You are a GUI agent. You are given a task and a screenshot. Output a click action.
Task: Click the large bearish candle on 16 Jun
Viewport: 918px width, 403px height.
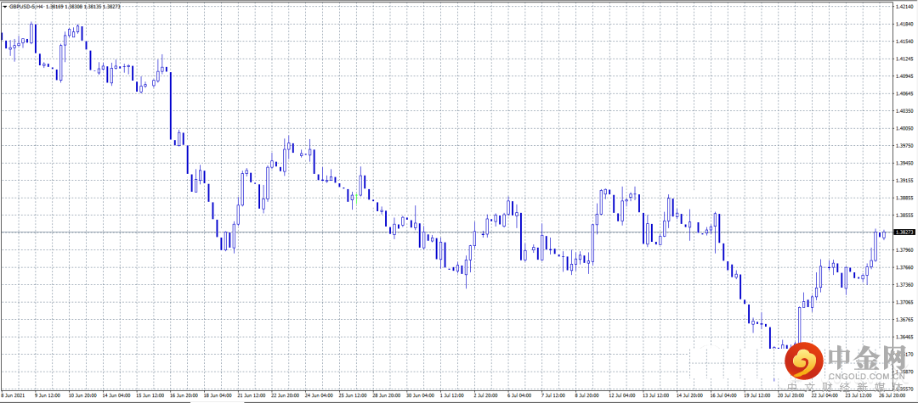coord(171,106)
